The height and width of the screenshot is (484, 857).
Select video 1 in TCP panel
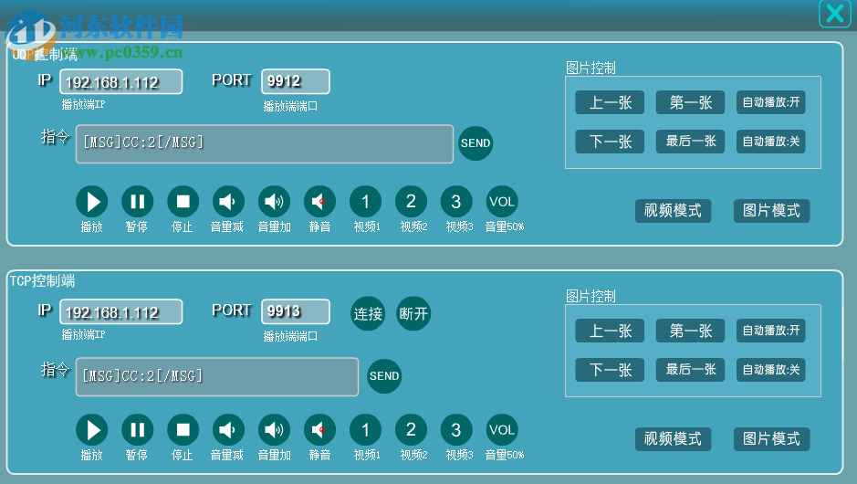365,430
